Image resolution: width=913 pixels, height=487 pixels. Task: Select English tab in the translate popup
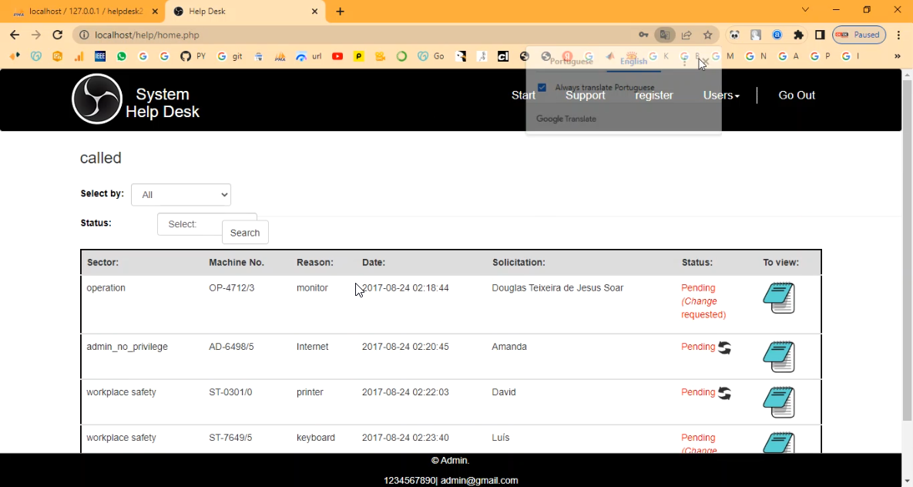633,61
